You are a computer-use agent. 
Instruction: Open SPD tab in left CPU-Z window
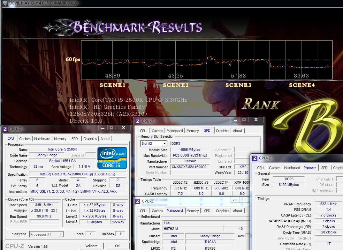click(x=75, y=139)
